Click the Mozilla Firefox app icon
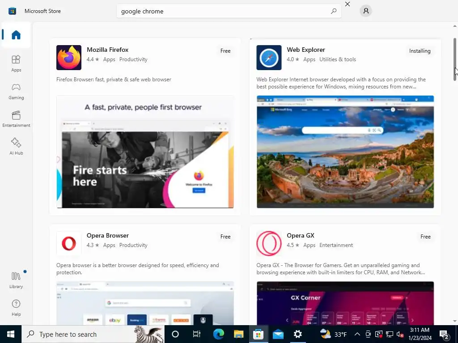This screenshot has height=343, width=458. [x=69, y=58]
